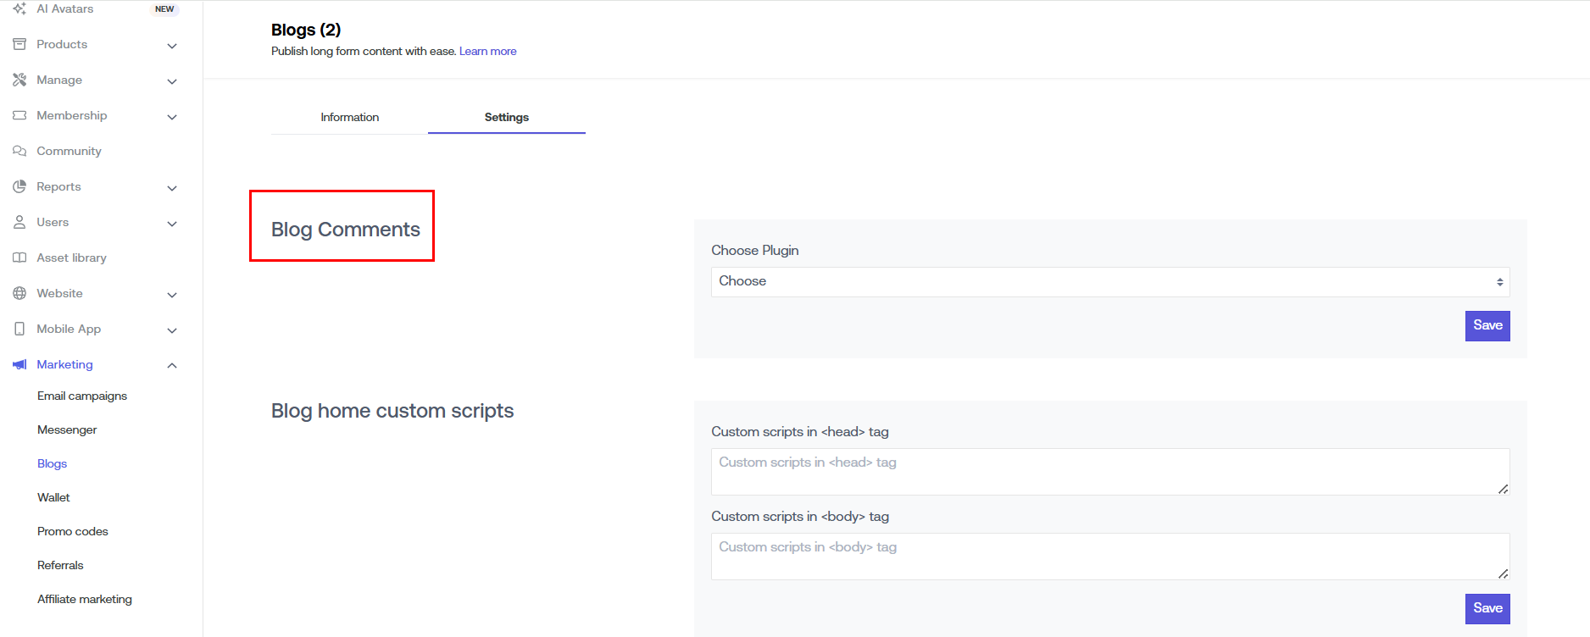Open the Learn more link
The image size is (1590, 637).
click(x=487, y=51)
